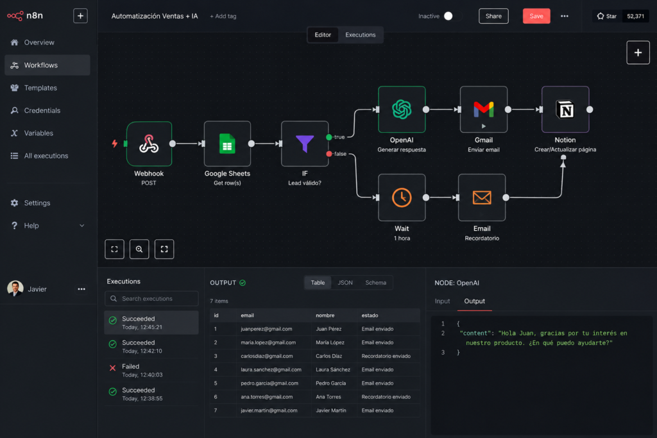
Task: Click the cell javier.martin@gmail.com
Action: (269, 410)
